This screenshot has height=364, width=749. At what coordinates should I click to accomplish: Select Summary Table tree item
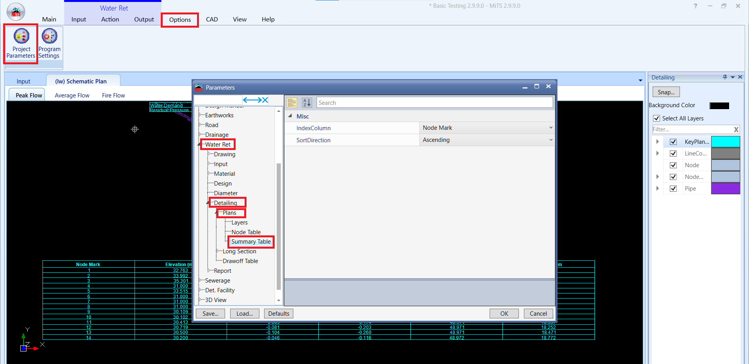[251, 242]
